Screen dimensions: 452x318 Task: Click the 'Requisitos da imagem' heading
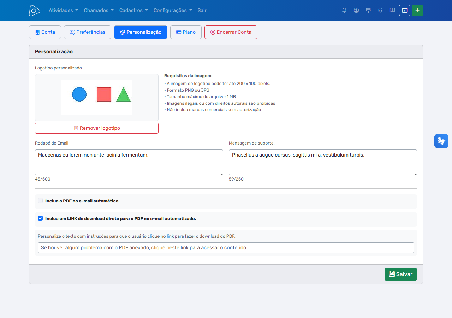(x=188, y=76)
